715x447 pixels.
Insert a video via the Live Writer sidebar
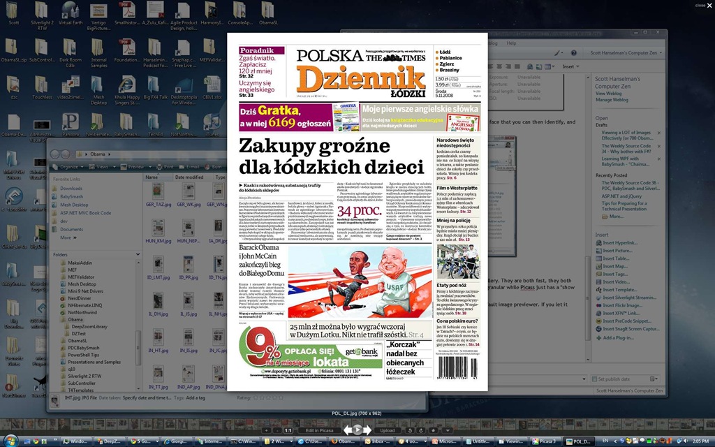pyautogui.click(x=617, y=281)
